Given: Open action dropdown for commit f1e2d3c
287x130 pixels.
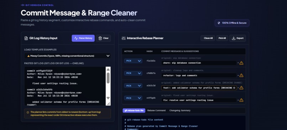Looking at the screenshot, I should point(133,61).
